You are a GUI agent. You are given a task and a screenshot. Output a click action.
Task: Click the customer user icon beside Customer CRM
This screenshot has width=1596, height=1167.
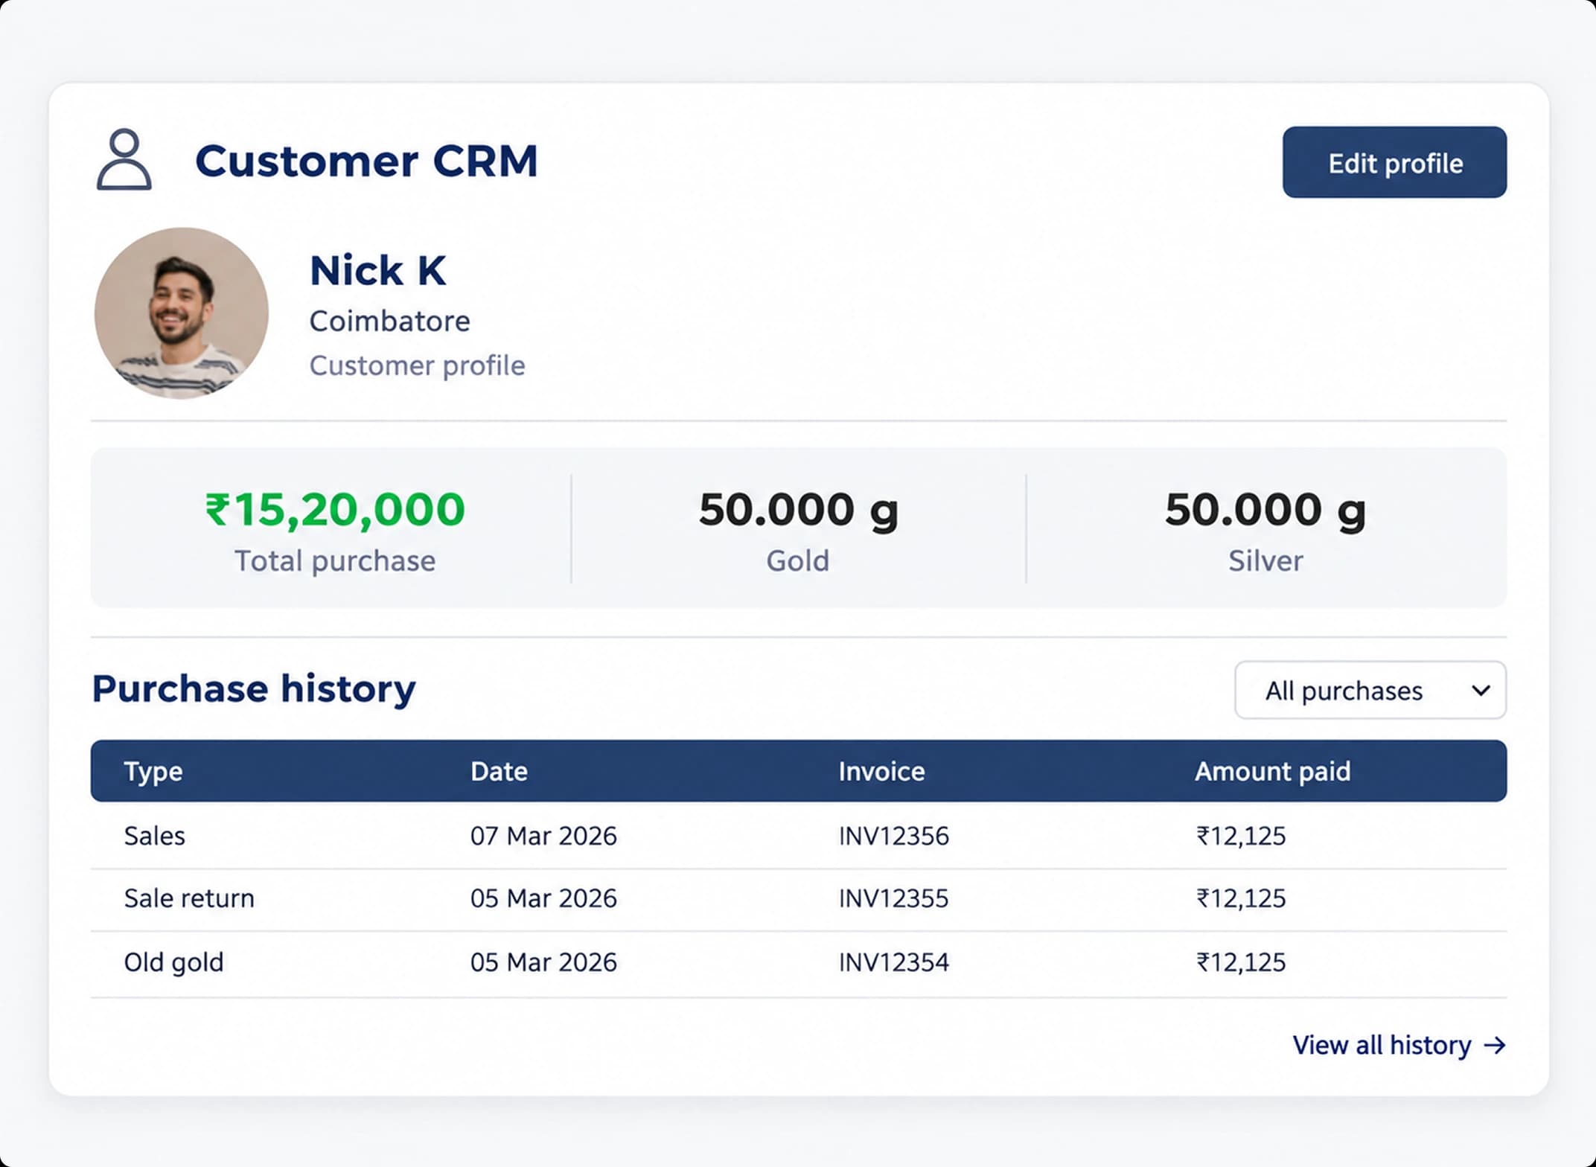[x=124, y=159]
